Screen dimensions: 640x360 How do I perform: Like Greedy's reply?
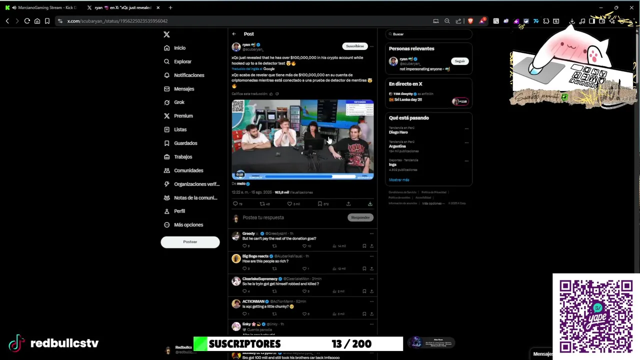pos(304,246)
